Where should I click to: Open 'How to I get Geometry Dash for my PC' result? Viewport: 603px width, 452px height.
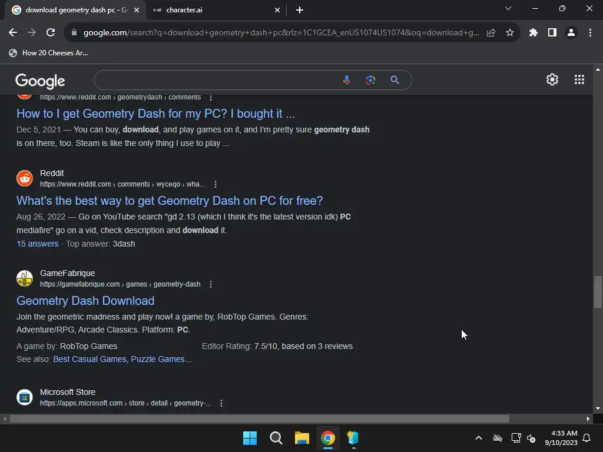click(x=155, y=114)
